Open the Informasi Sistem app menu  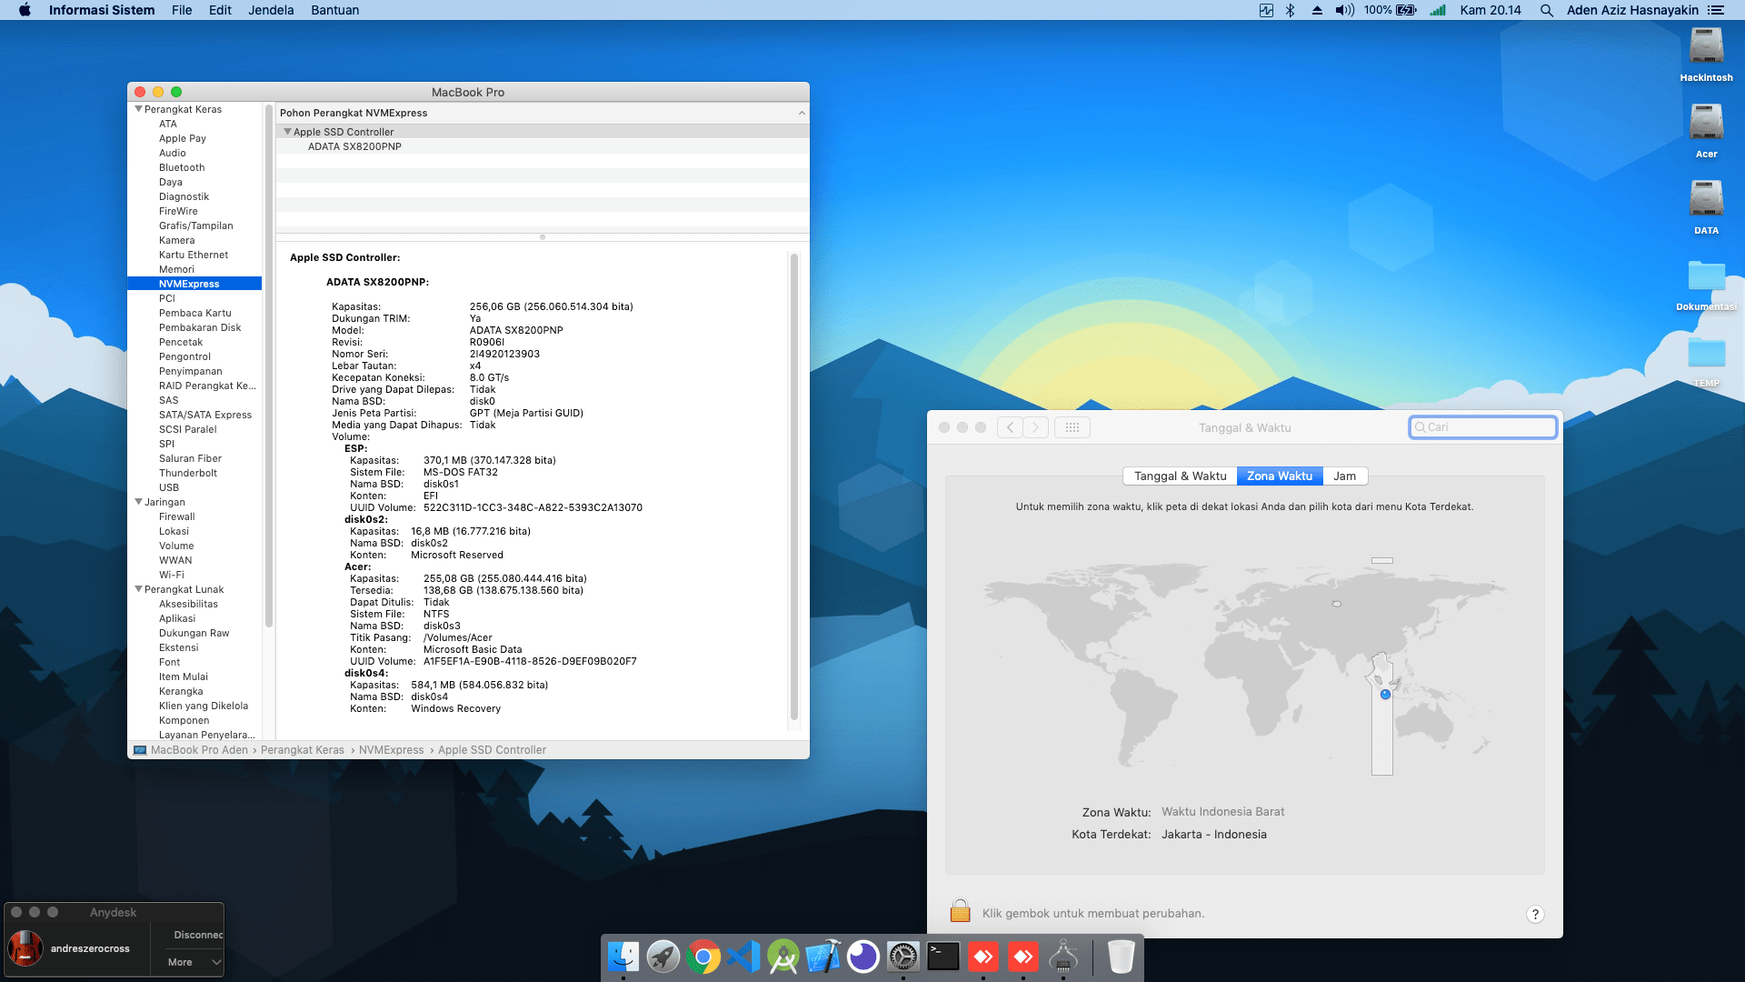[x=102, y=10]
